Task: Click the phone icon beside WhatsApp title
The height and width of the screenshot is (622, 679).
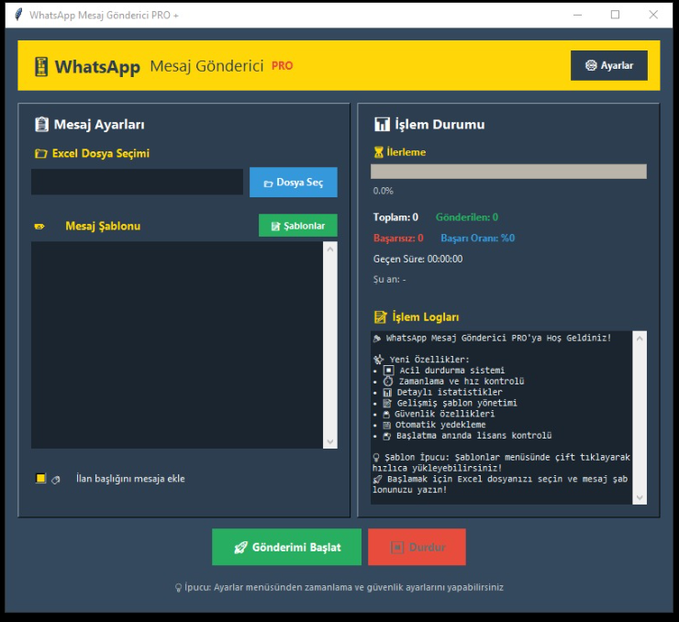Action: [x=41, y=67]
